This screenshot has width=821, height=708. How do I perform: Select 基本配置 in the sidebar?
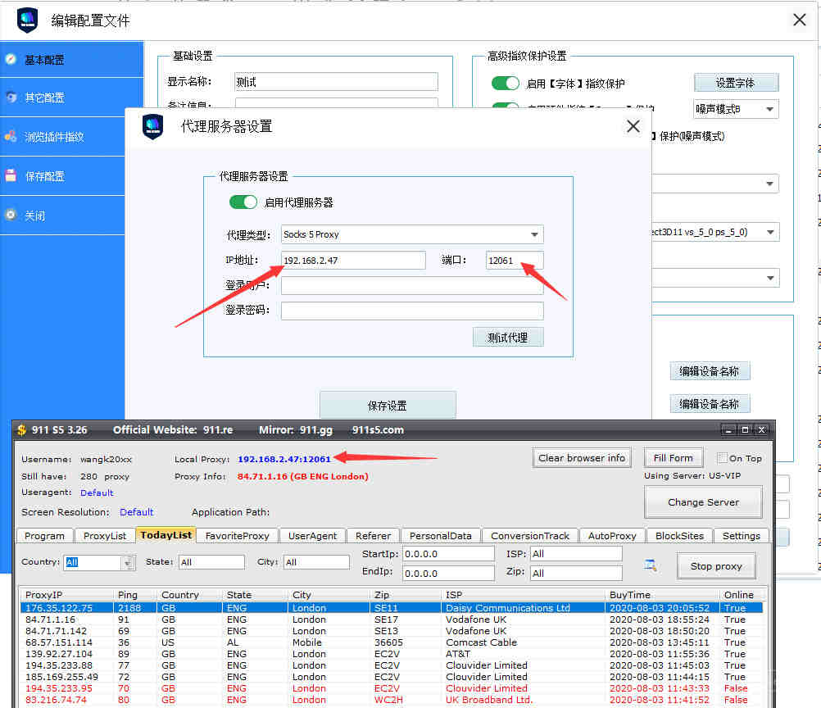tap(72, 59)
